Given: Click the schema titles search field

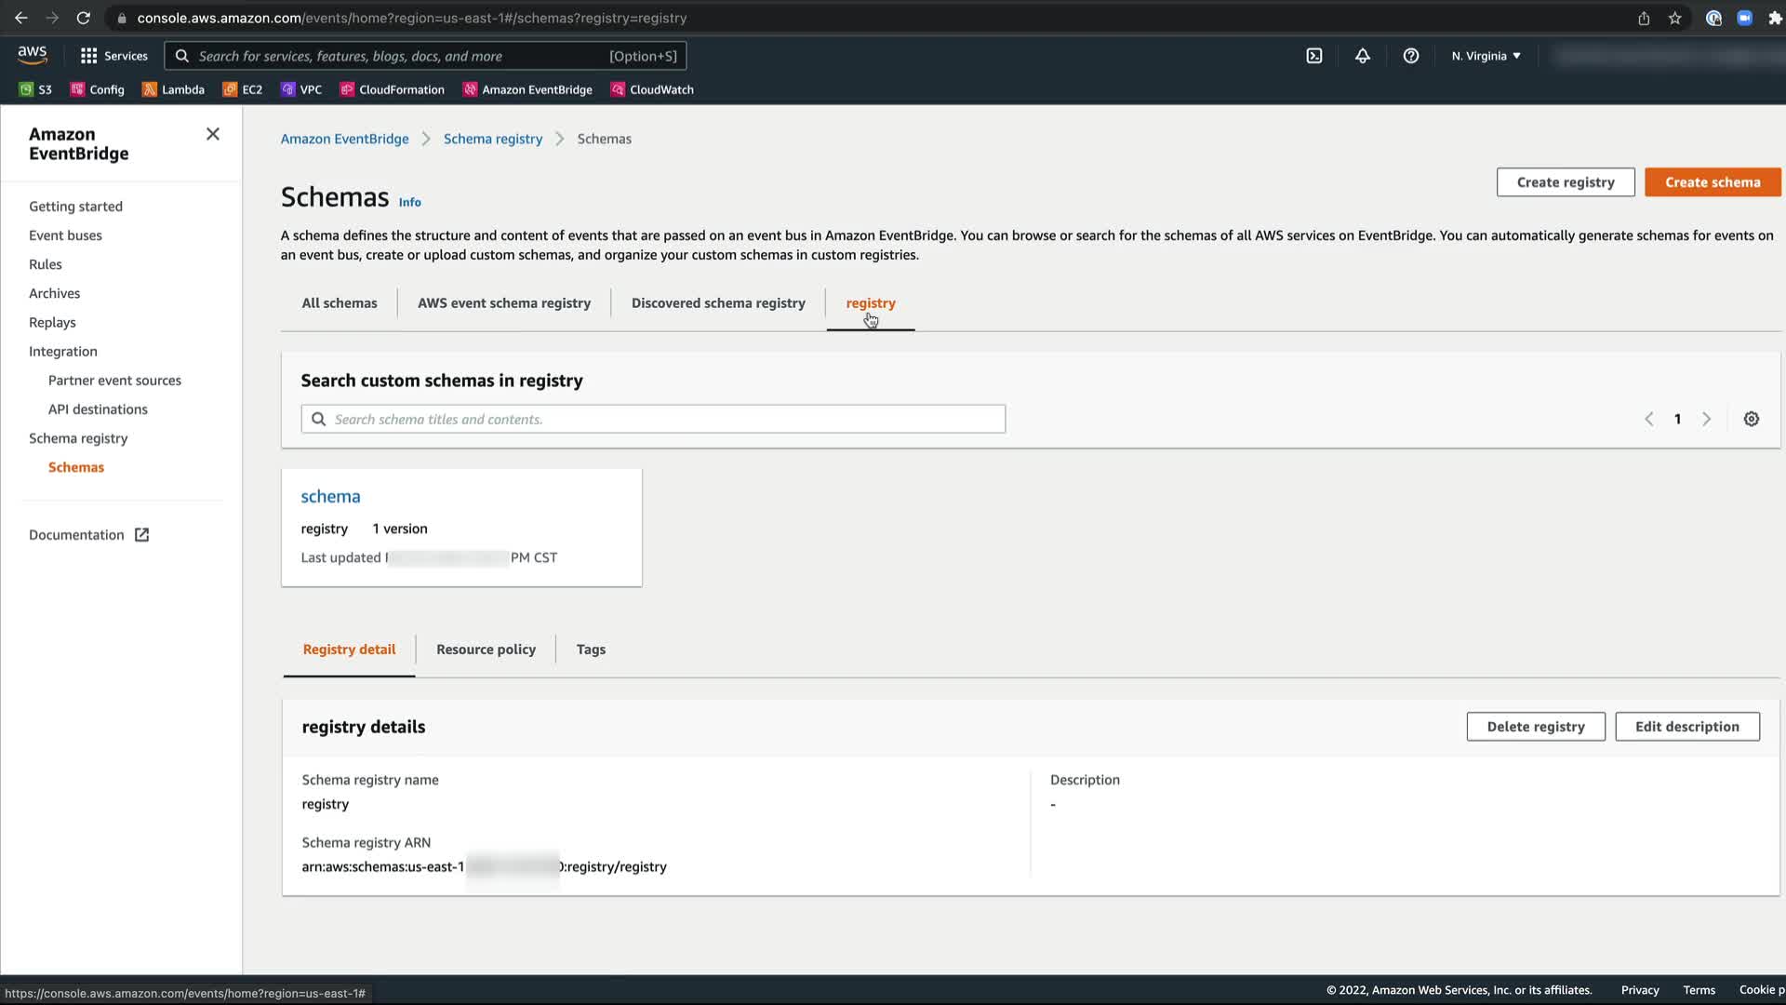Looking at the screenshot, I should click(653, 419).
